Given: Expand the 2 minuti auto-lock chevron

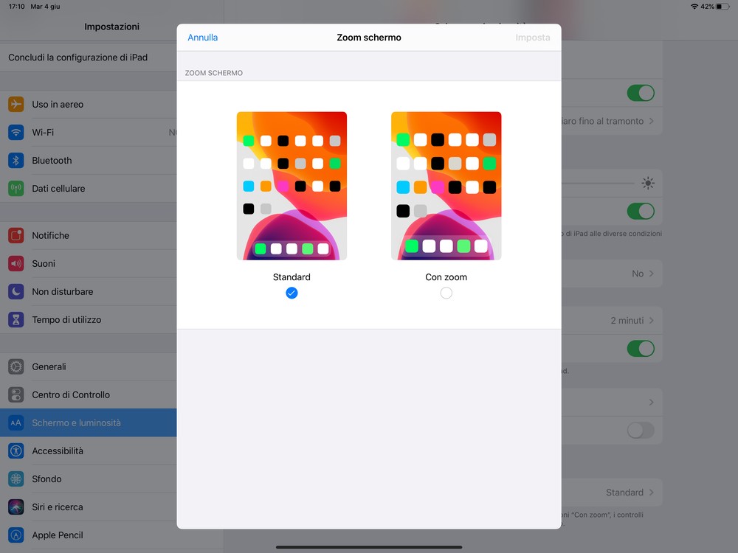Looking at the screenshot, I should point(651,321).
